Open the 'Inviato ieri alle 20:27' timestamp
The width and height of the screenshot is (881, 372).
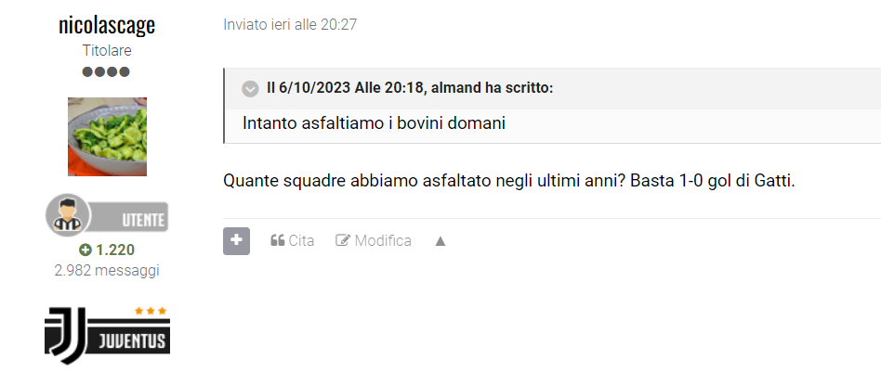coord(290,25)
